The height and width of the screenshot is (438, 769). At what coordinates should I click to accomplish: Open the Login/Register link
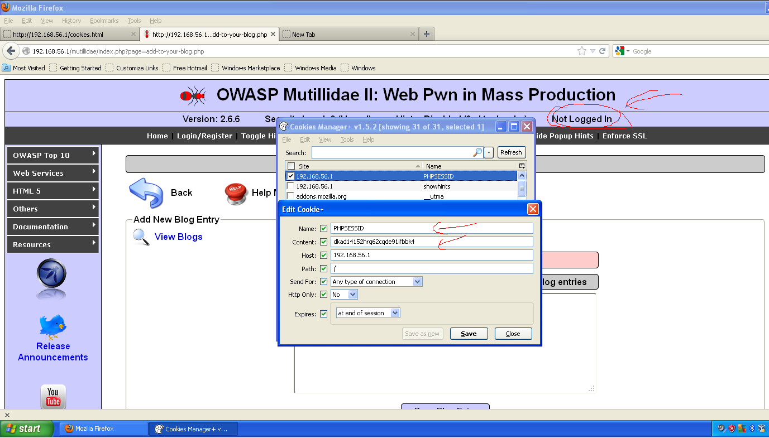204,136
